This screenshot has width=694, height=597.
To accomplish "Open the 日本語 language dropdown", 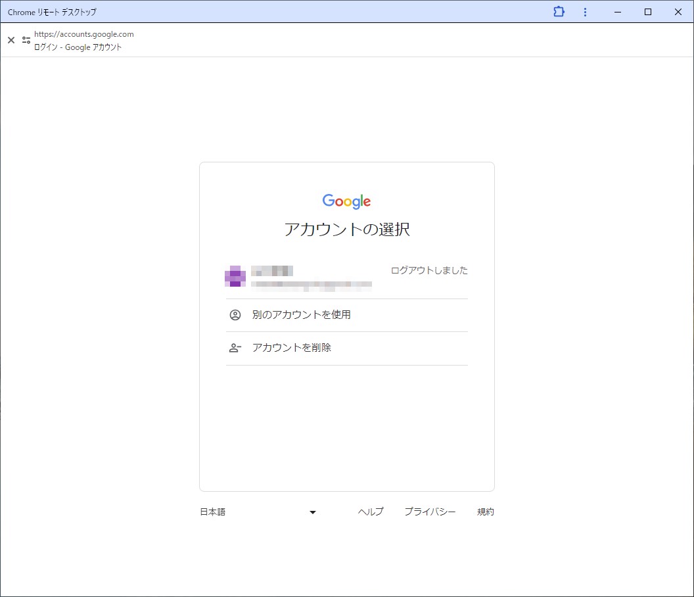I will click(x=258, y=512).
